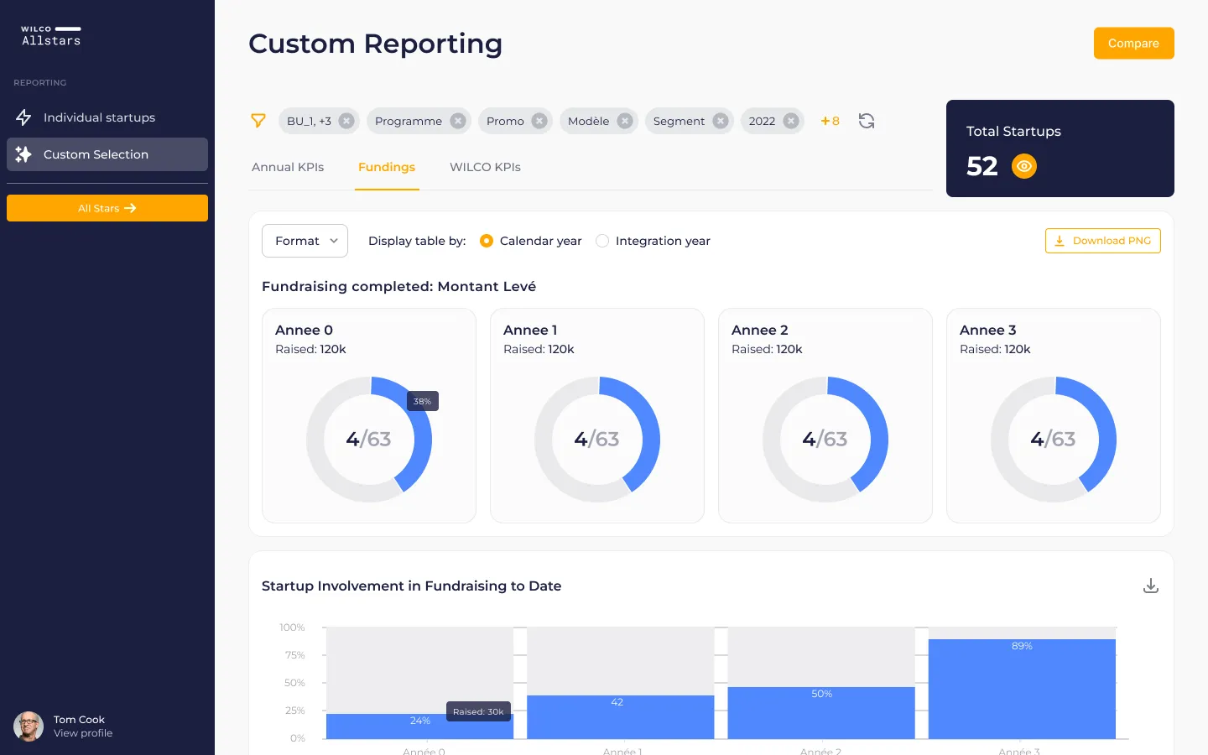Screen dimensions: 1208x755
Task: Remove the 2022 filter chip
Action: (x=790, y=121)
